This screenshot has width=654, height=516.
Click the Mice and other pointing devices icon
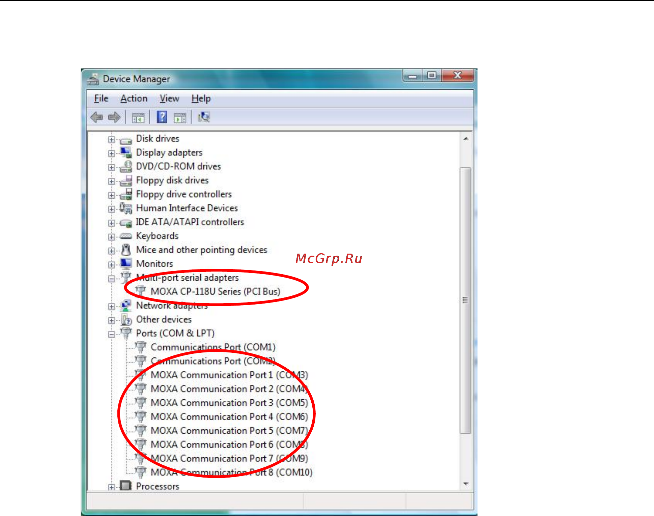pyautogui.click(x=126, y=250)
